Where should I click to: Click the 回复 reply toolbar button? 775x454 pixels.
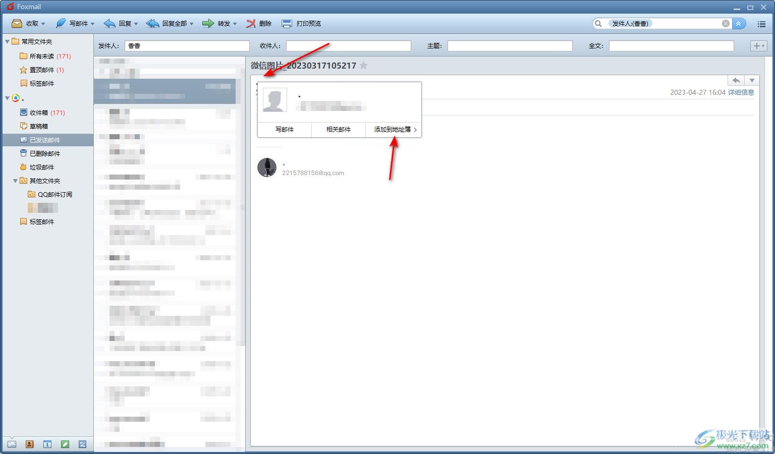click(x=118, y=23)
